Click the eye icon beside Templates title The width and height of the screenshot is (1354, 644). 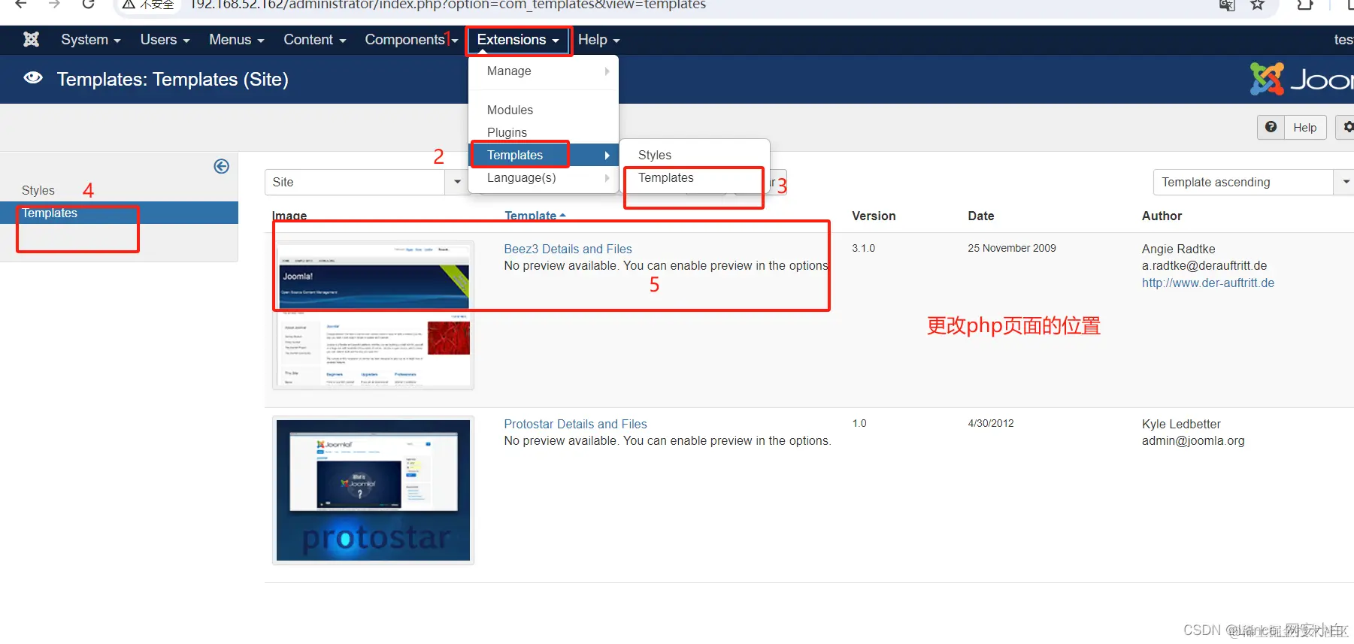(33, 78)
